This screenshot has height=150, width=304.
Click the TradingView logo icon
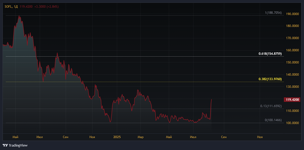5,145
